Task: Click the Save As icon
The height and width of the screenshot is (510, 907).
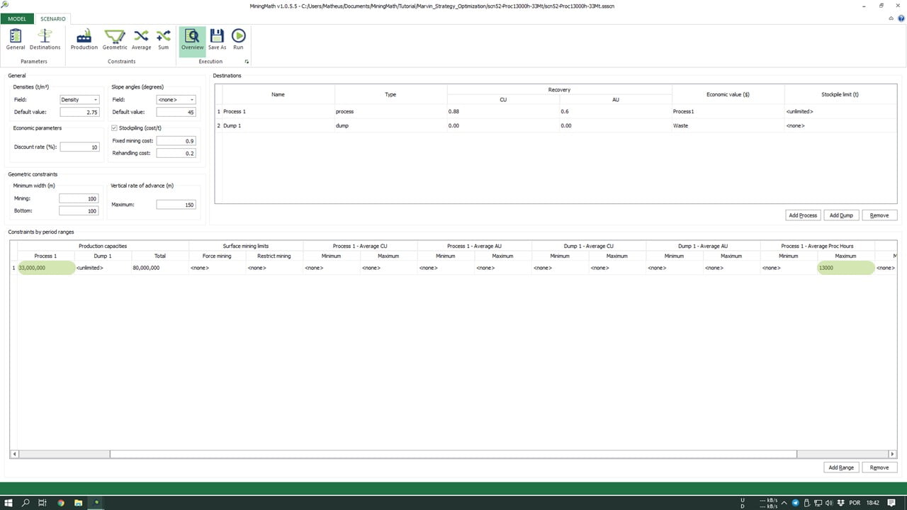Action: tap(217, 39)
